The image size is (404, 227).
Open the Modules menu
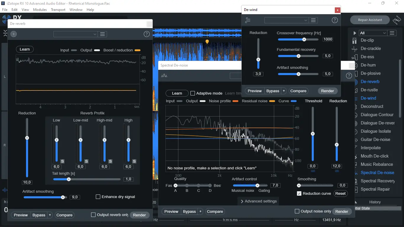tap(40, 9)
